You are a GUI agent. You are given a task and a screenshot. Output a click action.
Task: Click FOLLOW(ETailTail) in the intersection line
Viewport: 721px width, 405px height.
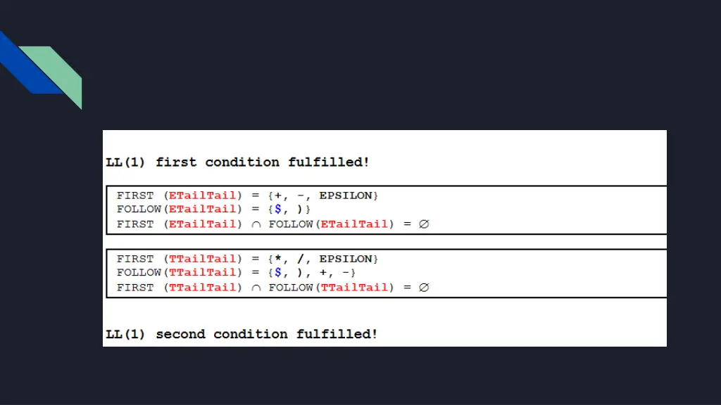(x=331, y=224)
